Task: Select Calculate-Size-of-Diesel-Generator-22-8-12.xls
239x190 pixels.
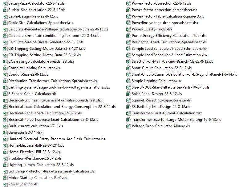Action: click(46, 42)
